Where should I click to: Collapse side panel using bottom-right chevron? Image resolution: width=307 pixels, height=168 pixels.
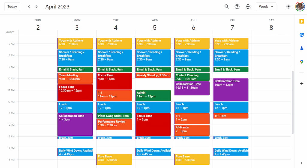click(302, 163)
